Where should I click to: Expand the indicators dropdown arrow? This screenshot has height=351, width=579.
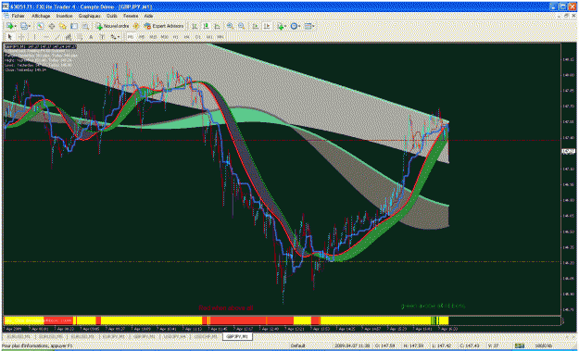tap(286, 26)
